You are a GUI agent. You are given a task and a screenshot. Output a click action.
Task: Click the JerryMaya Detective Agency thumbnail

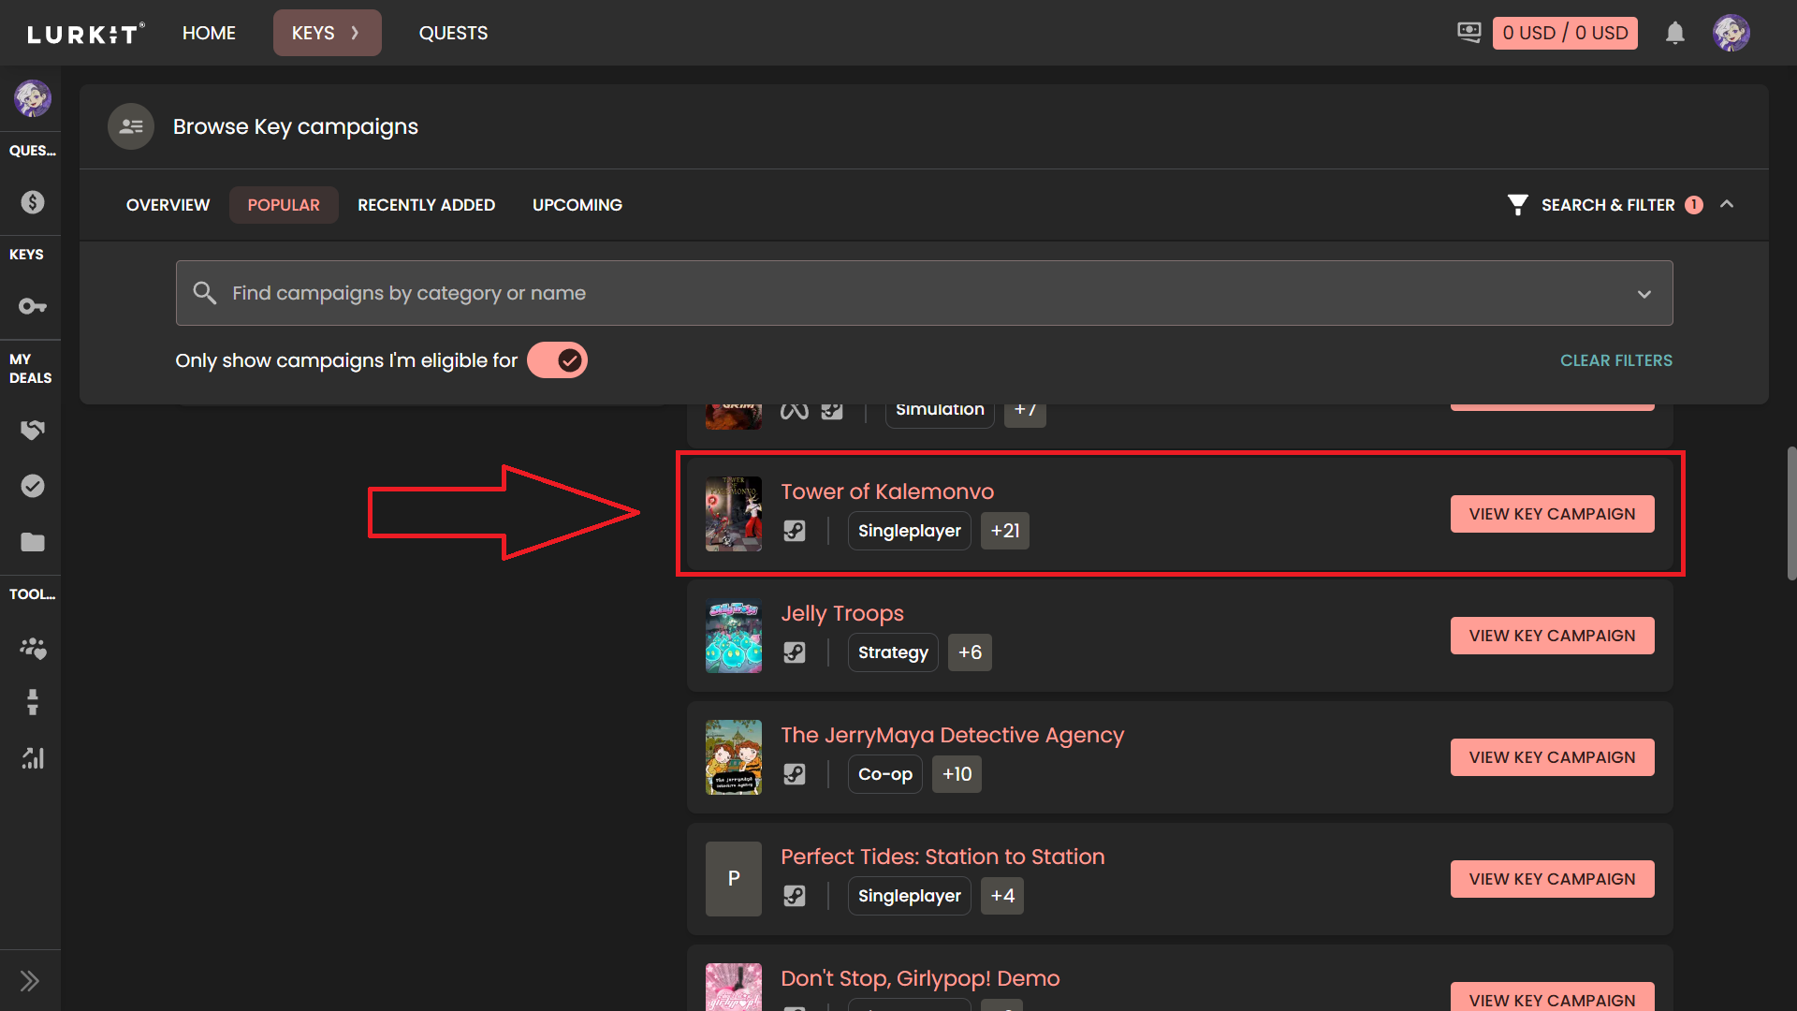pos(733,757)
